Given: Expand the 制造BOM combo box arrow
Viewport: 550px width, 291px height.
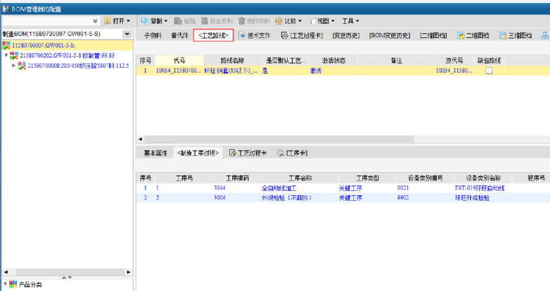Looking at the screenshot, I should [x=127, y=34].
